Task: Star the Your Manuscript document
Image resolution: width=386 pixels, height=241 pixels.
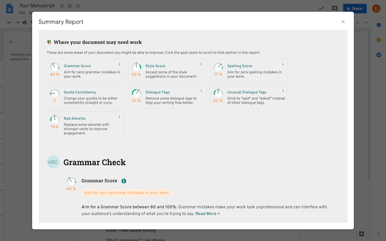Action: pyautogui.click(x=62, y=6)
